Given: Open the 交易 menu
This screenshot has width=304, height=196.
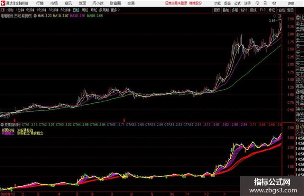Looking at the screenshot, I should click(131, 3).
